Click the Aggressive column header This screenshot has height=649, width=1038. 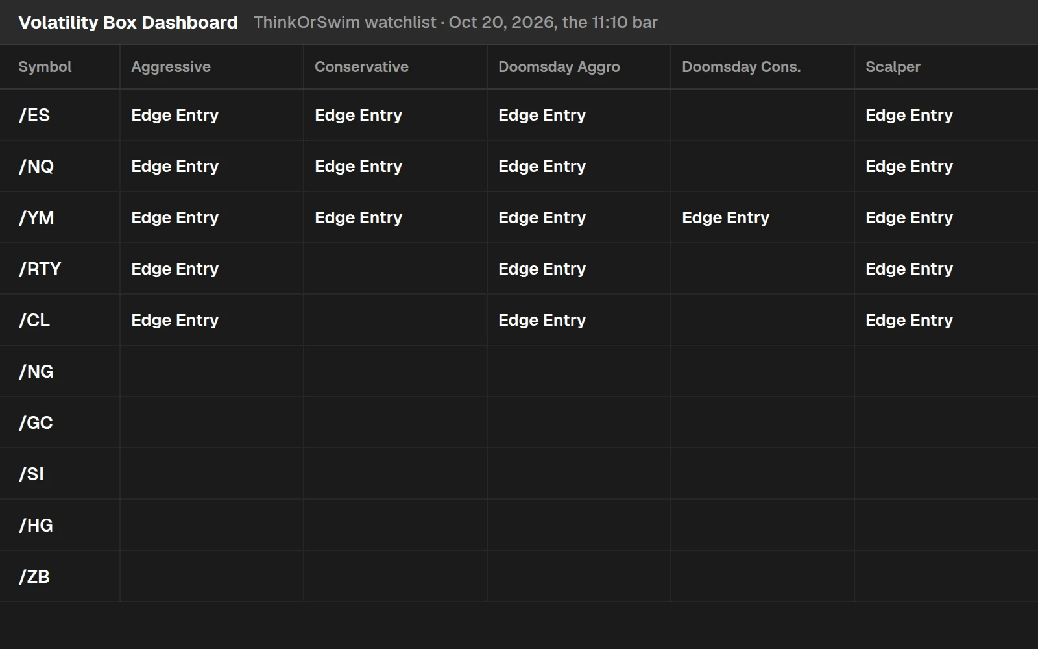point(211,67)
